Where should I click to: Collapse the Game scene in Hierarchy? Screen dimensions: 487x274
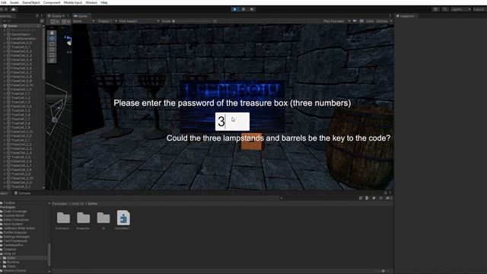pyautogui.click(x=2, y=26)
